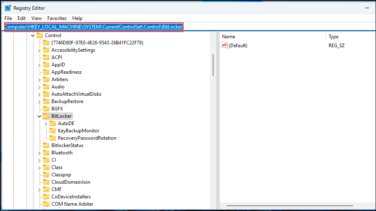The image size is (376, 211).
Task: Expand the AppID key
Action: pos(39,65)
